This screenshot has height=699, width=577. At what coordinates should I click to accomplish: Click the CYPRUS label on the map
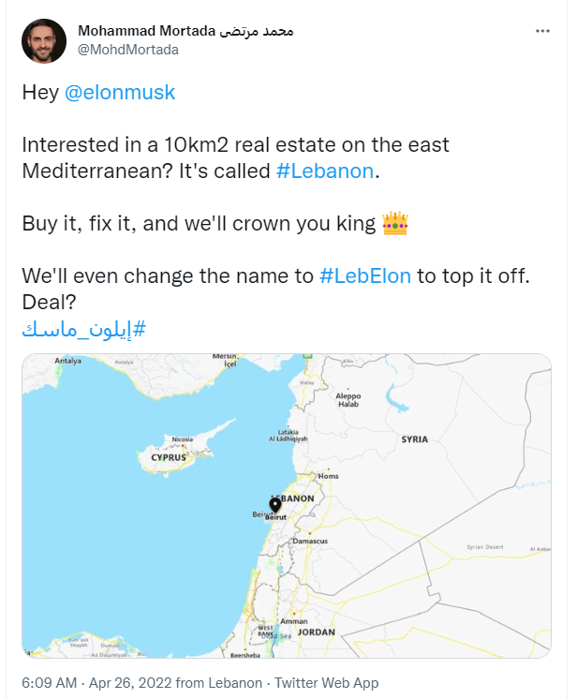click(x=168, y=457)
